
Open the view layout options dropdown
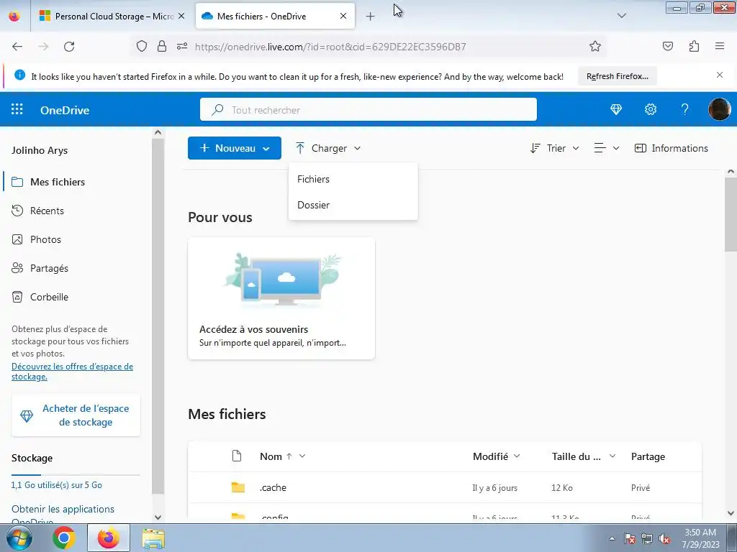606,148
